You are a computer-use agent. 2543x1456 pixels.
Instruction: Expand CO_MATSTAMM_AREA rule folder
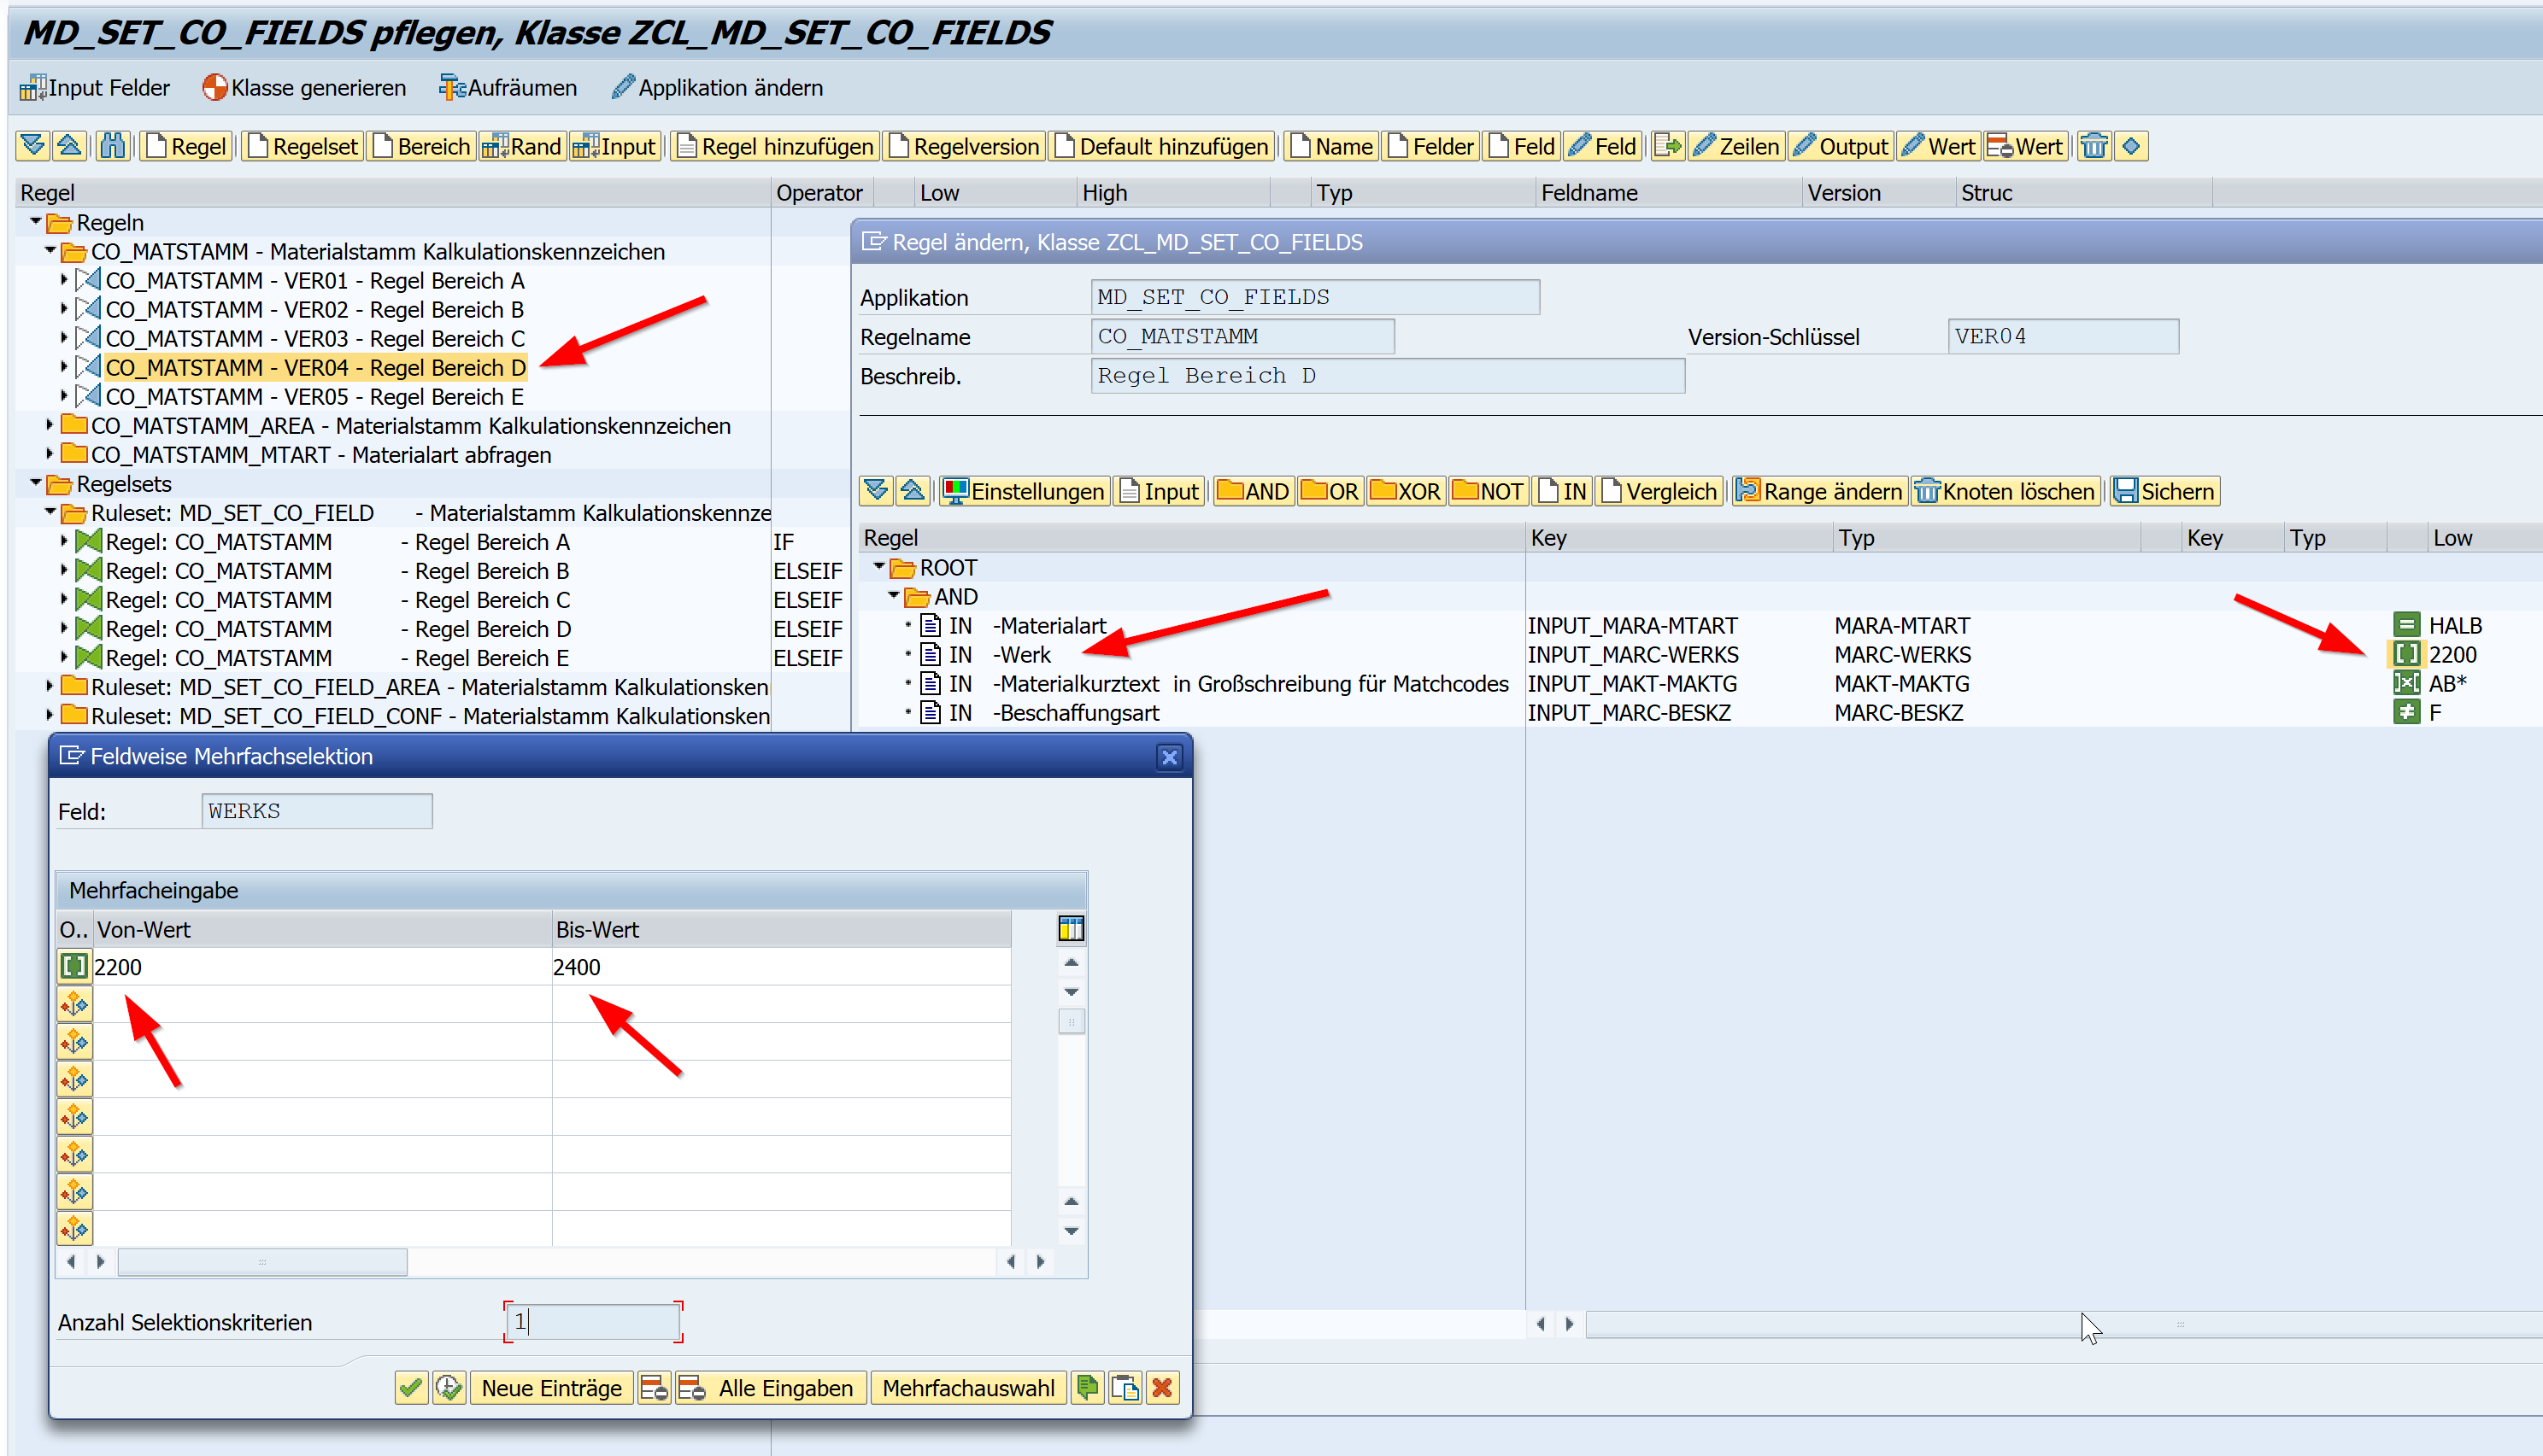(x=49, y=425)
